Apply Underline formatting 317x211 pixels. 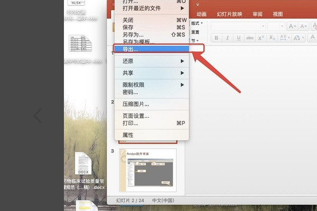(239, 38)
